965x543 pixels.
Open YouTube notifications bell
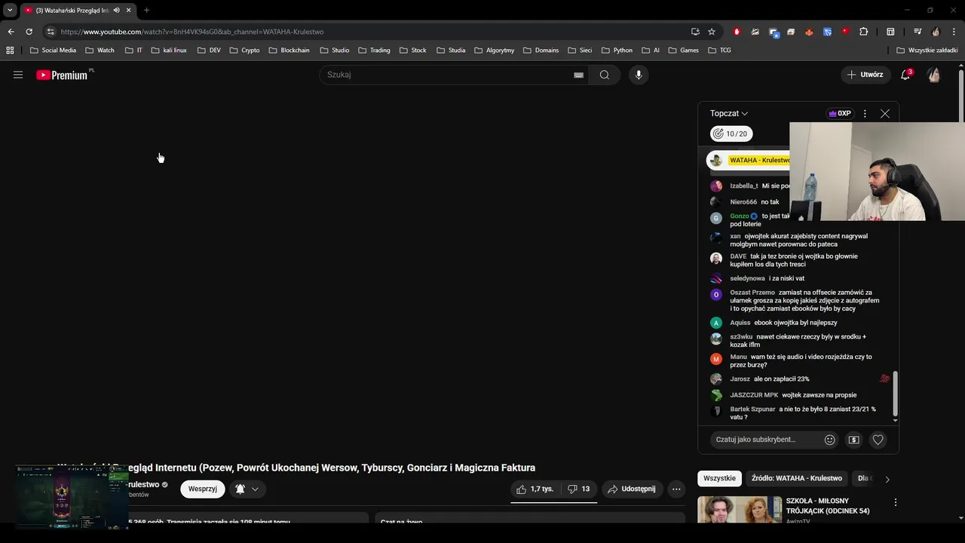pos(905,75)
